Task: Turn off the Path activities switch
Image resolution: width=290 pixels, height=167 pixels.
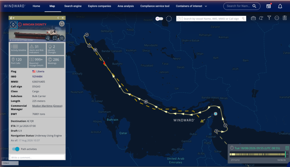Action: coord(16,149)
